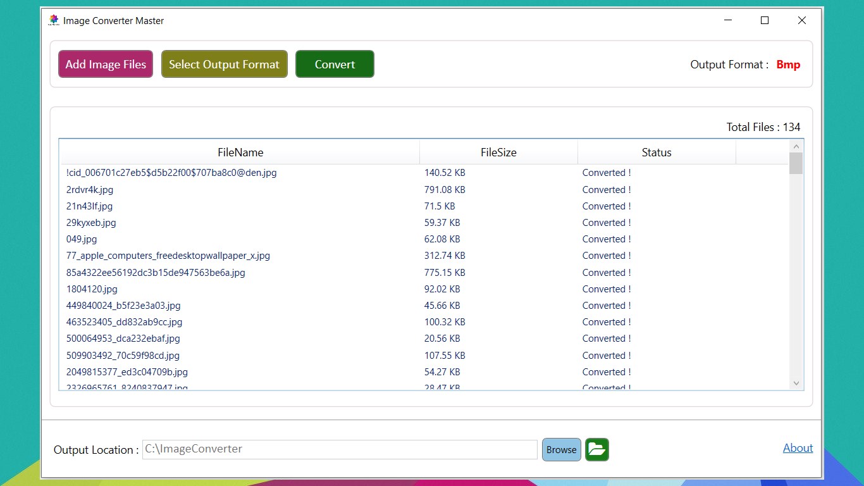Select the !cid_006701c27eb5 file row
The image size is (864, 486).
click(424, 172)
